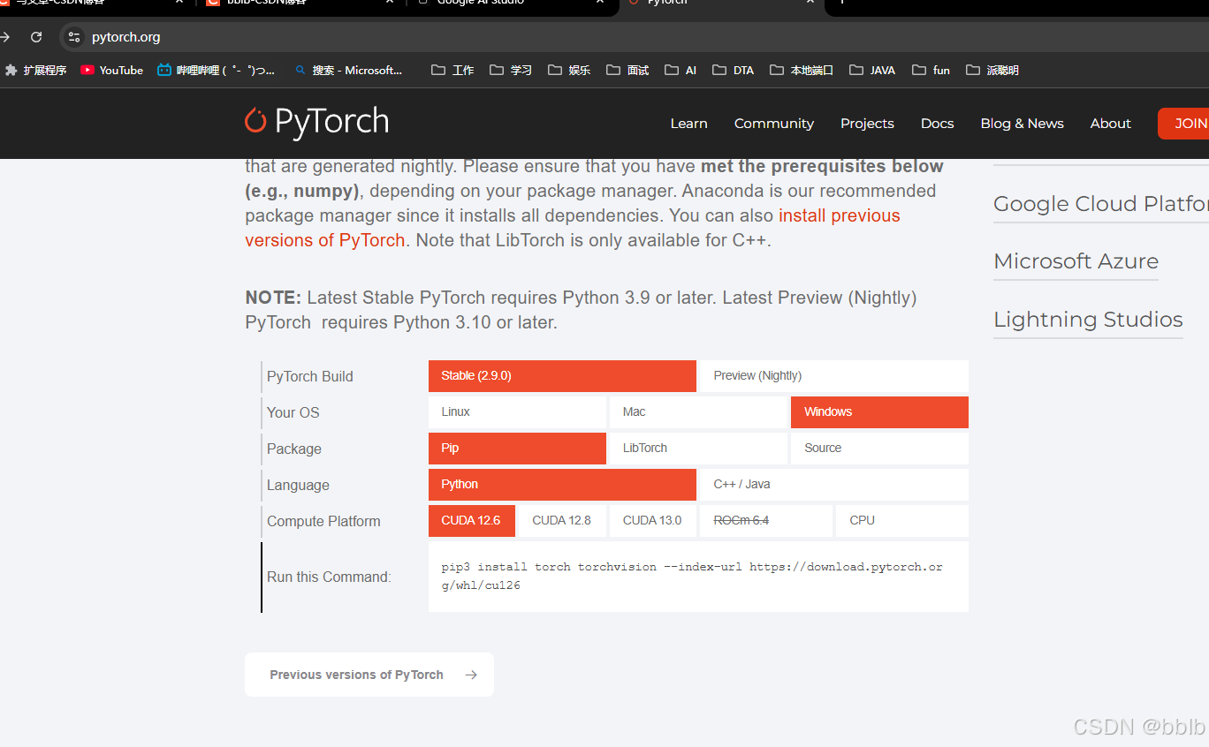Select the Pip package option
The width and height of the screenshot is (1209, 747).
[x=517, y=449]
